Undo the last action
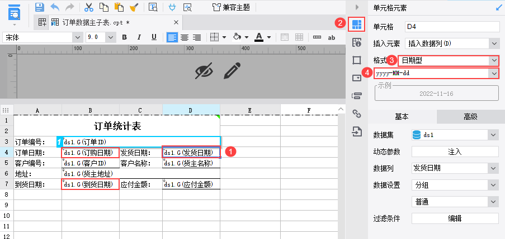 click(55, 7)
